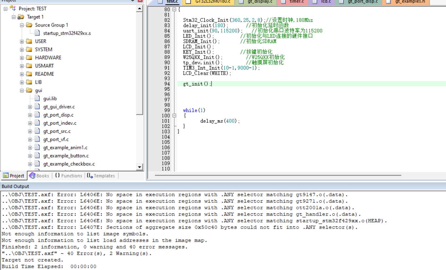Open the timer.c editor tab

coord(293,2)
